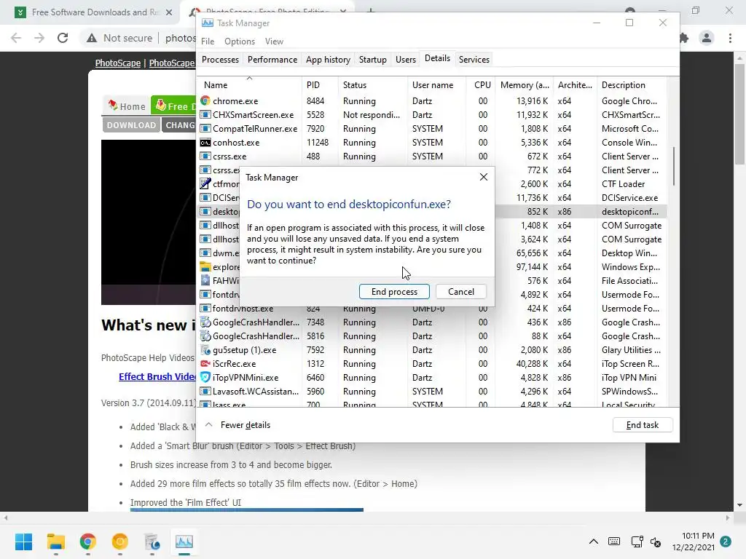Select the conhost.exe console icon

point(205,143)
